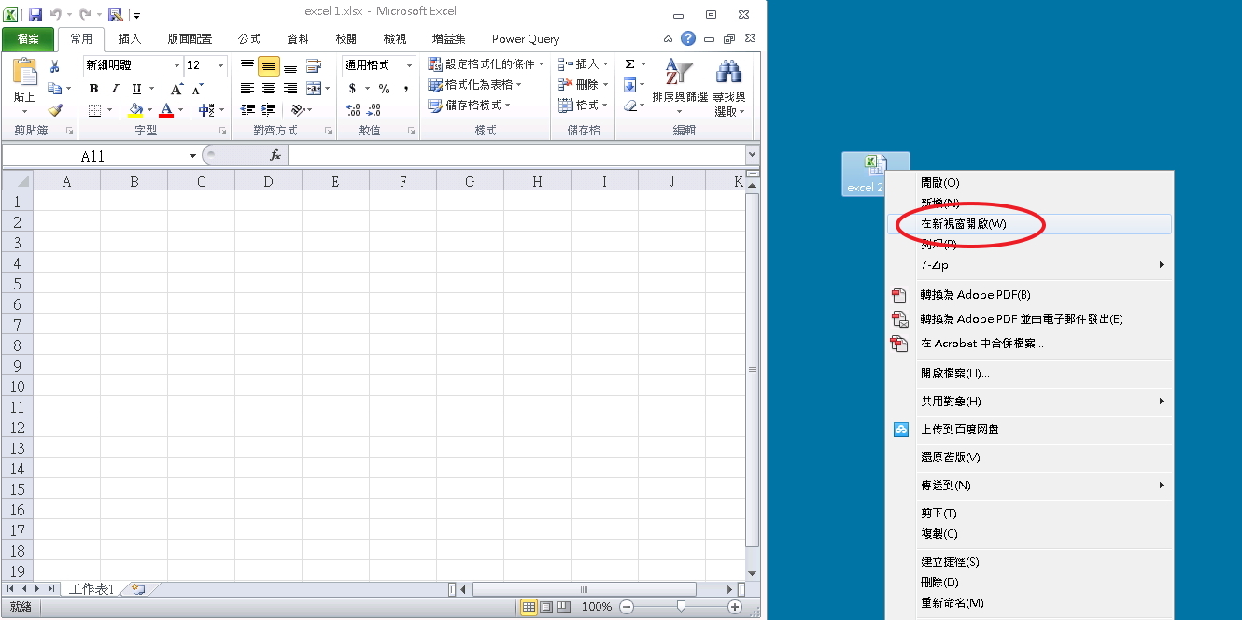
Task: Click the Increase Font Size icon
Action: 176,89
